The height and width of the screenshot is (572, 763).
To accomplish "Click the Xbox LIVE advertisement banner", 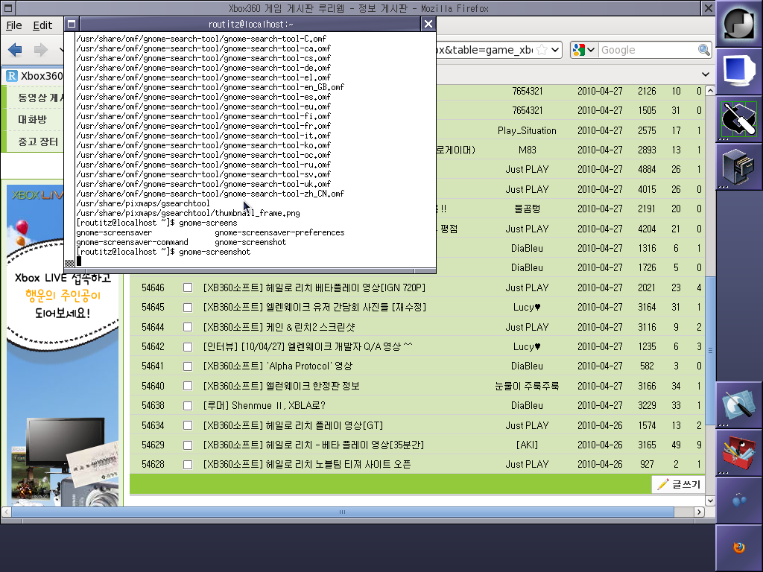I will pyautogui.click(x=63, y=346).
